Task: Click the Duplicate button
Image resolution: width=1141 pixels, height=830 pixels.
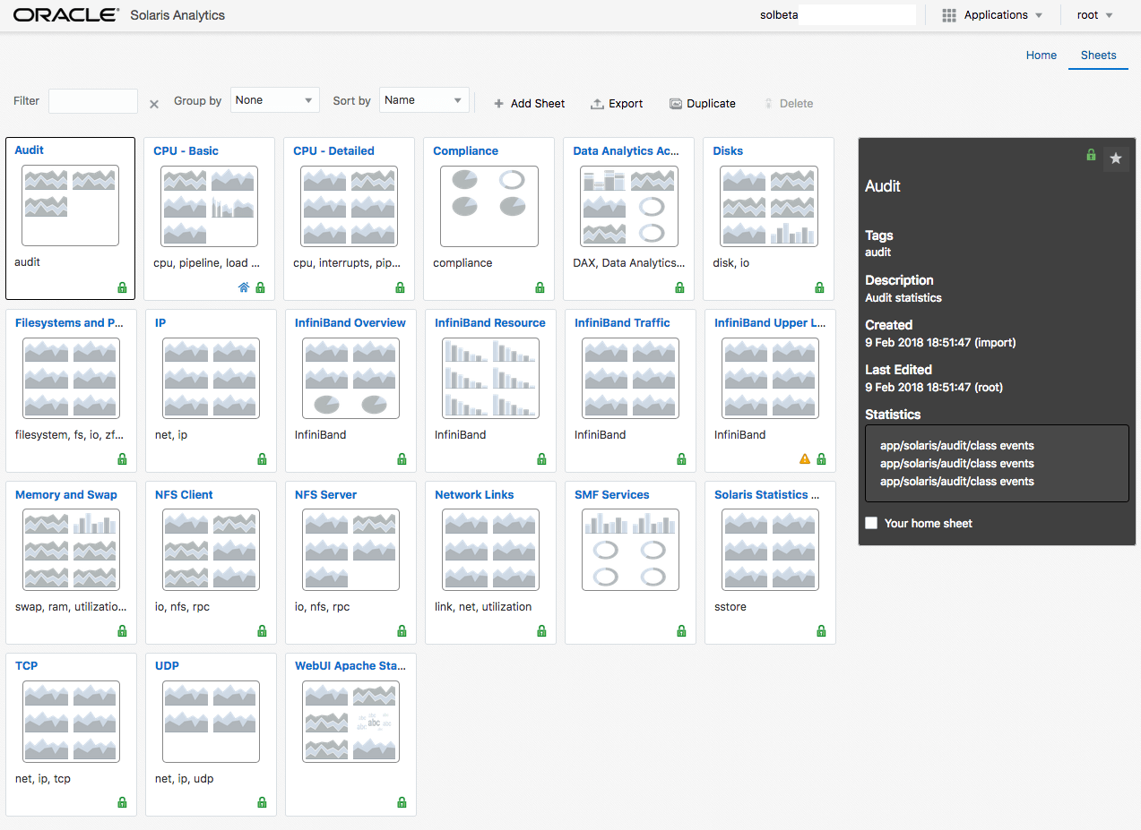Action: point(703,104)
